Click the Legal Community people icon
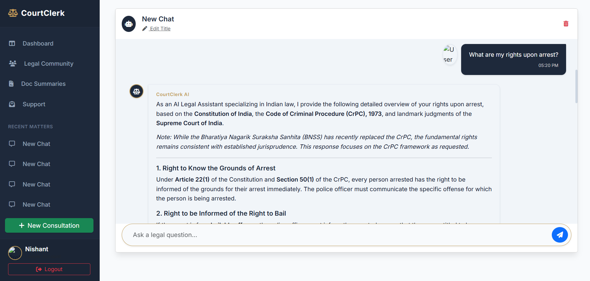Viewport: 590px width, 281px height. click(13, 64)
